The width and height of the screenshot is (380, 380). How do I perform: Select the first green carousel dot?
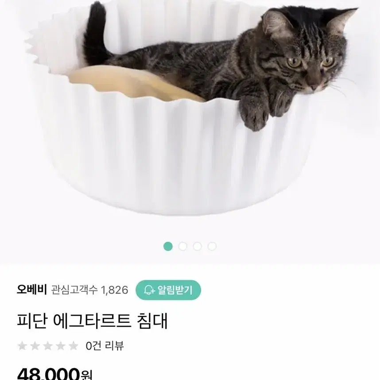(168, 246)
